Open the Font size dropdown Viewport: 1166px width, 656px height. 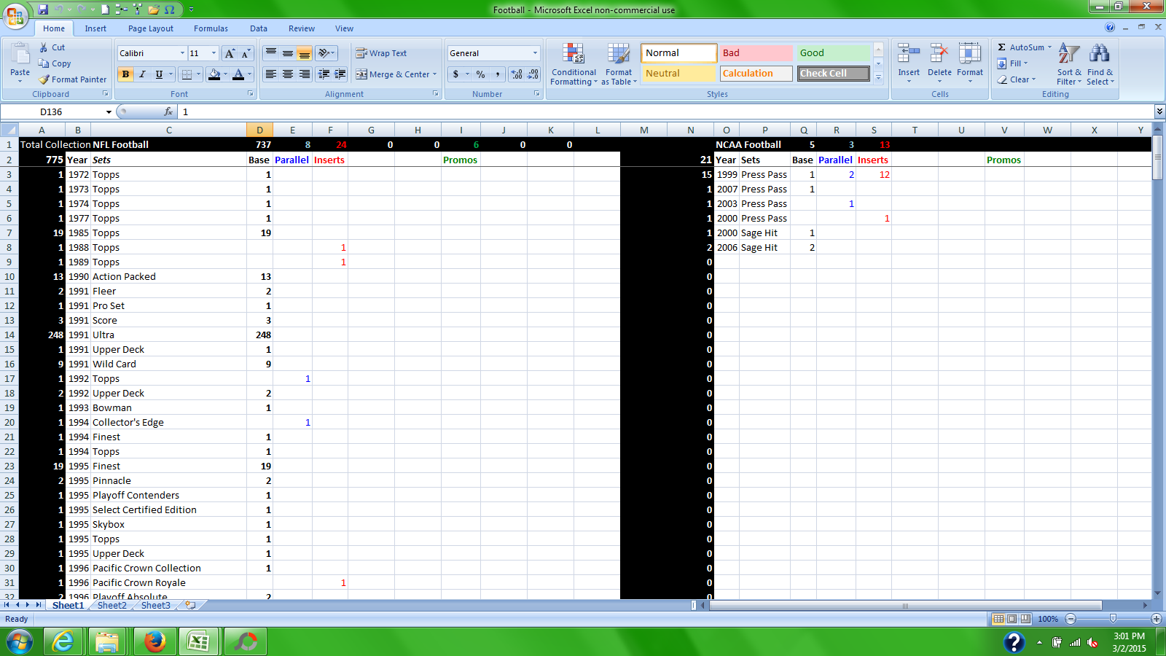point(214,53)
